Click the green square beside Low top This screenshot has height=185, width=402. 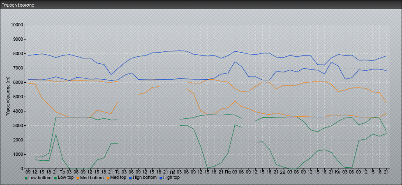tap(55, 178)
